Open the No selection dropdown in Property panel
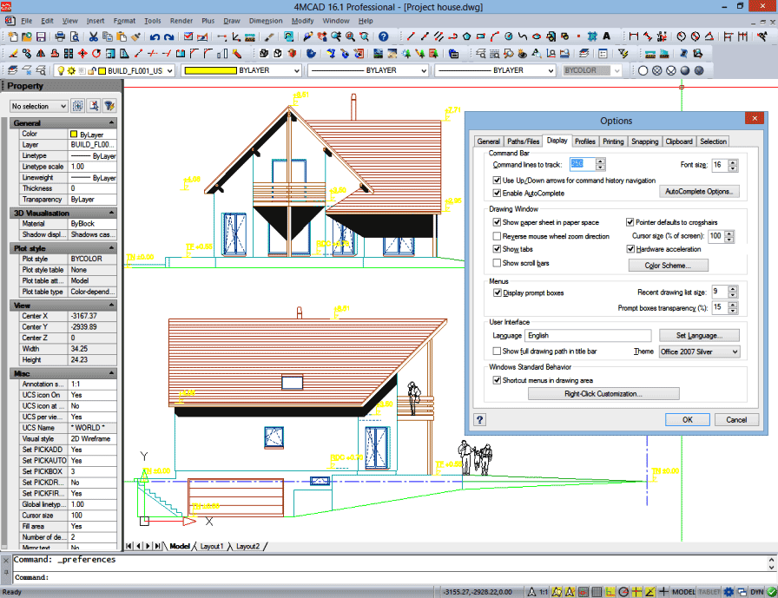Screen dimensions: 778x598 pos(39,106)
